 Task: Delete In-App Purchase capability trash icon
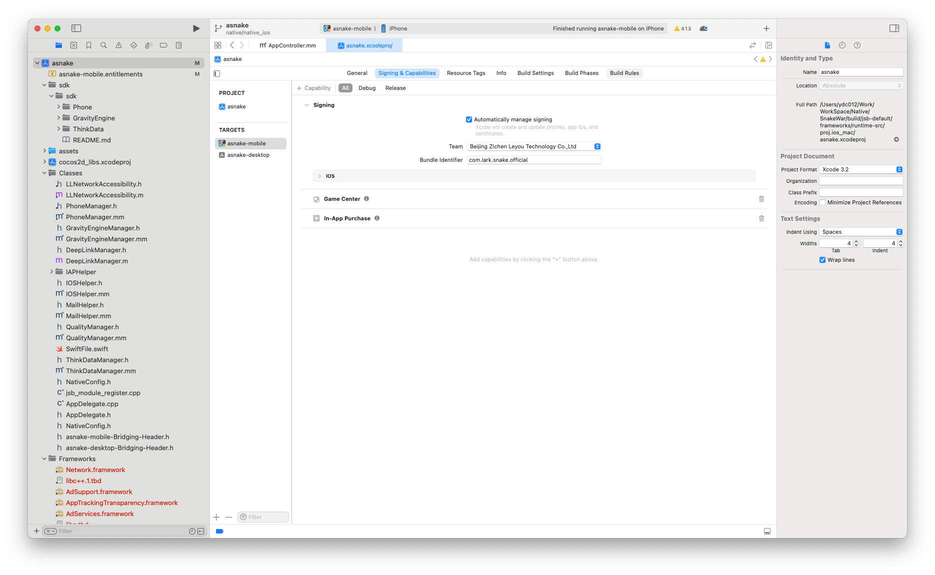tap(761, 218)
